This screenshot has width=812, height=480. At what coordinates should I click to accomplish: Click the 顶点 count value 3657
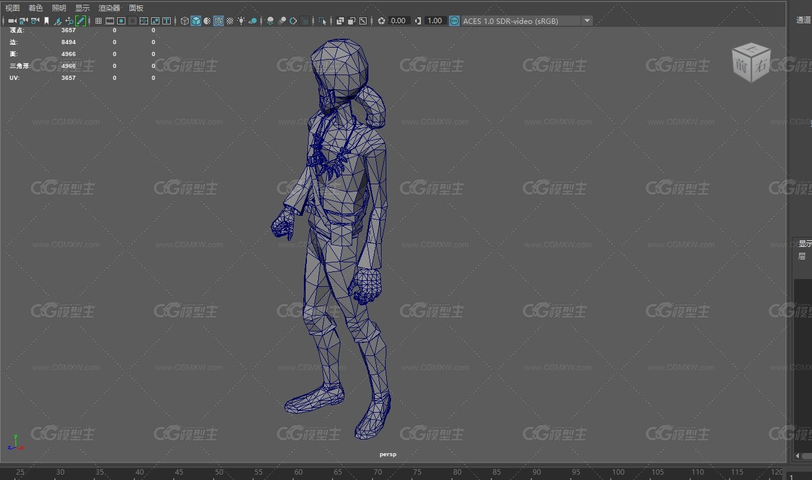69,30
